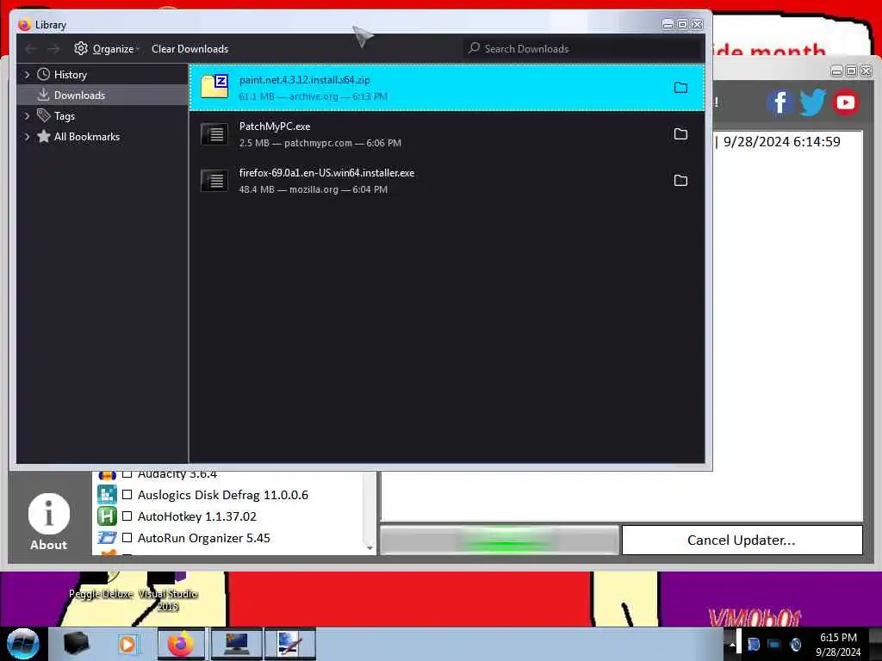The width and height of the screenshot is (882, 661).
Task: Open the YouTube icon in PatchMyPC
Action: [x=845, y=102]
